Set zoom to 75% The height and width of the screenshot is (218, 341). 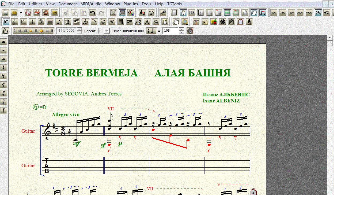click(x=282, y=13)
